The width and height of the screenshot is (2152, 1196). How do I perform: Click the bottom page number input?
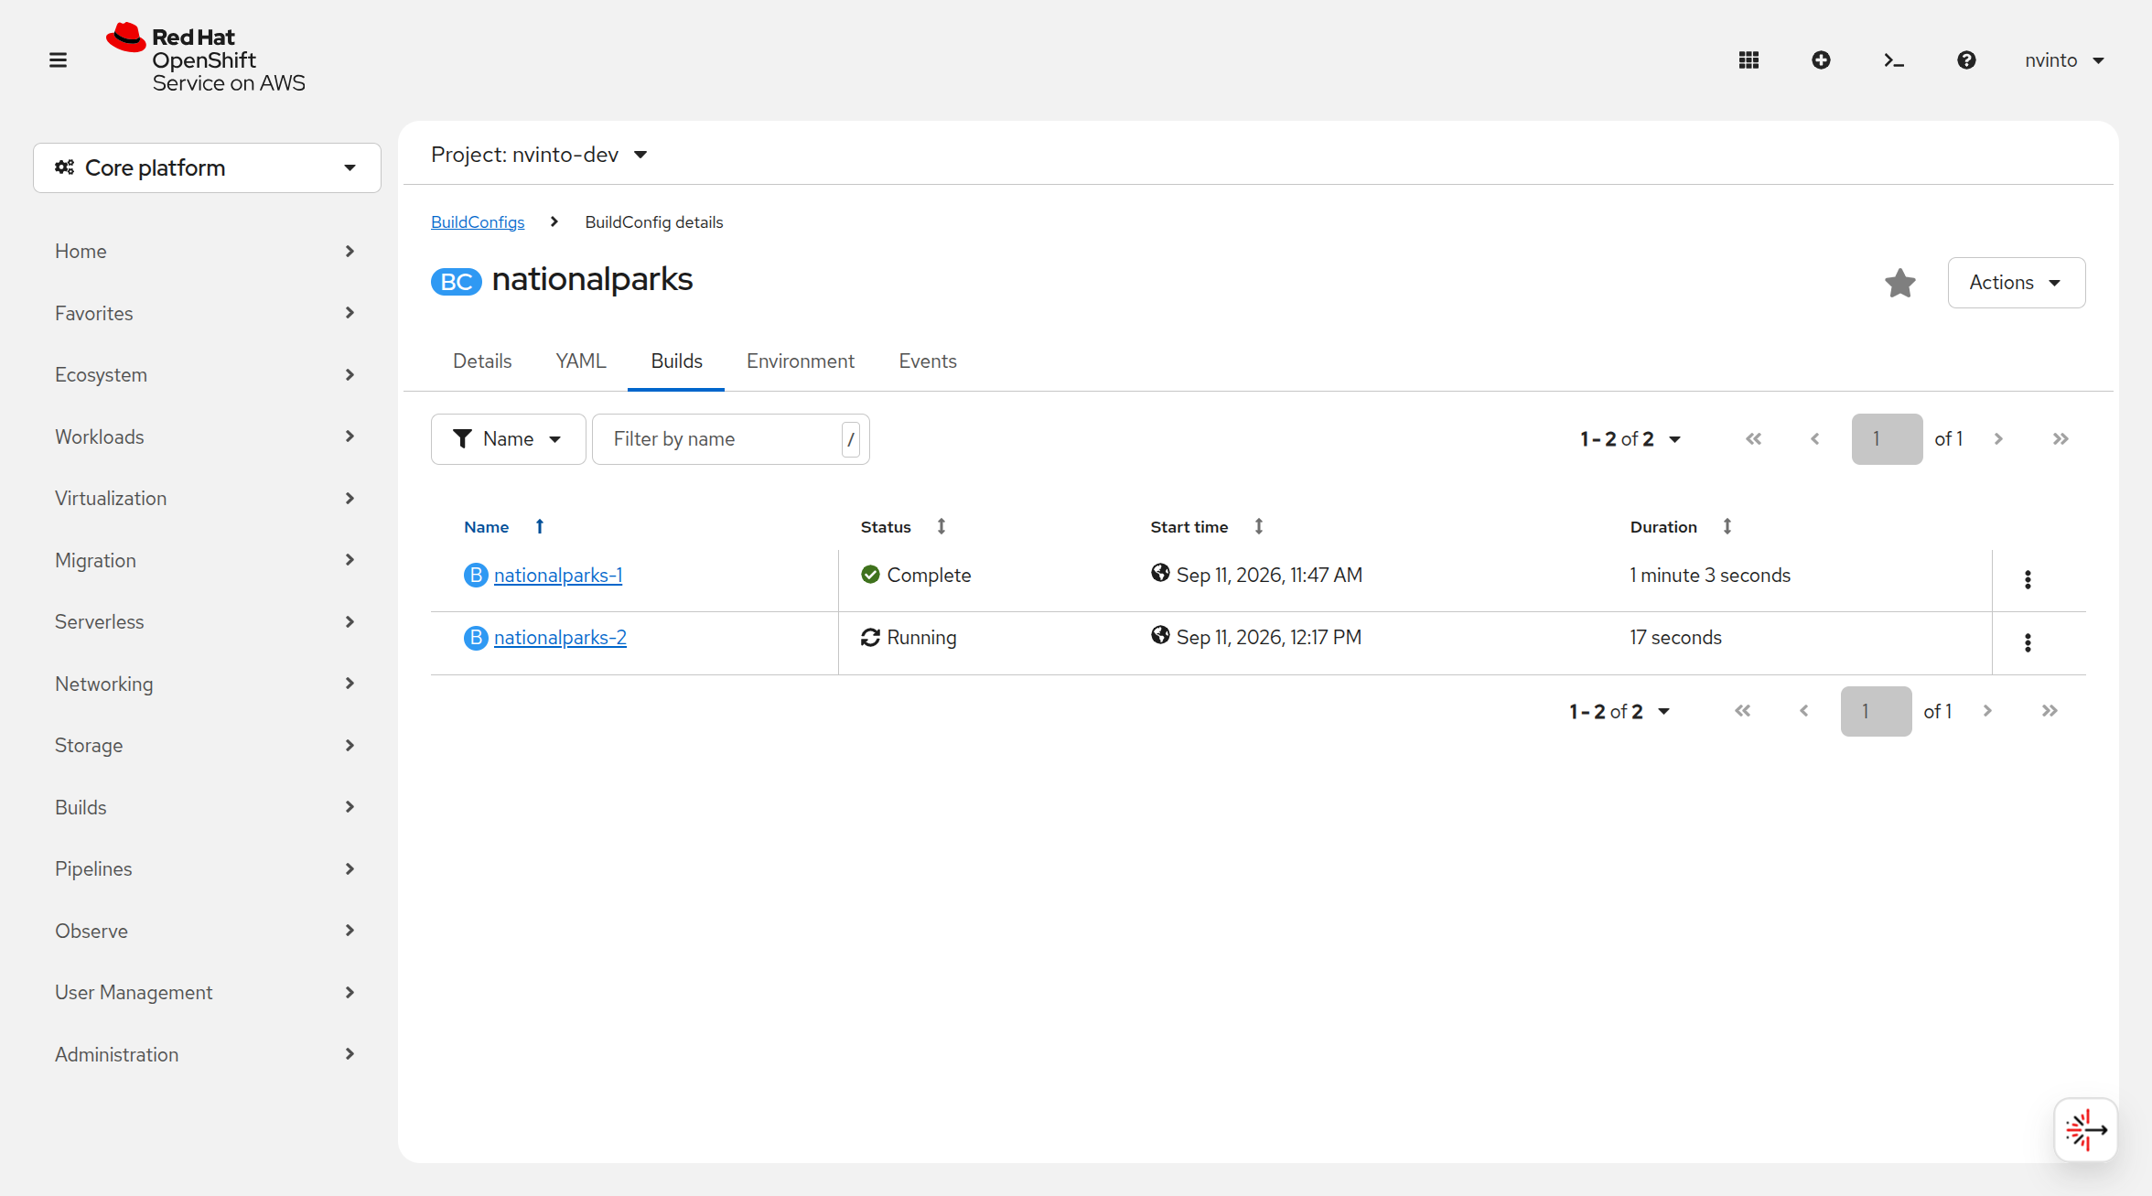point(1876,711)
